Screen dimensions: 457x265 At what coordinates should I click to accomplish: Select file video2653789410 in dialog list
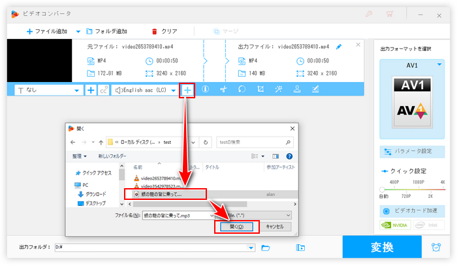(x=159, y=178)
